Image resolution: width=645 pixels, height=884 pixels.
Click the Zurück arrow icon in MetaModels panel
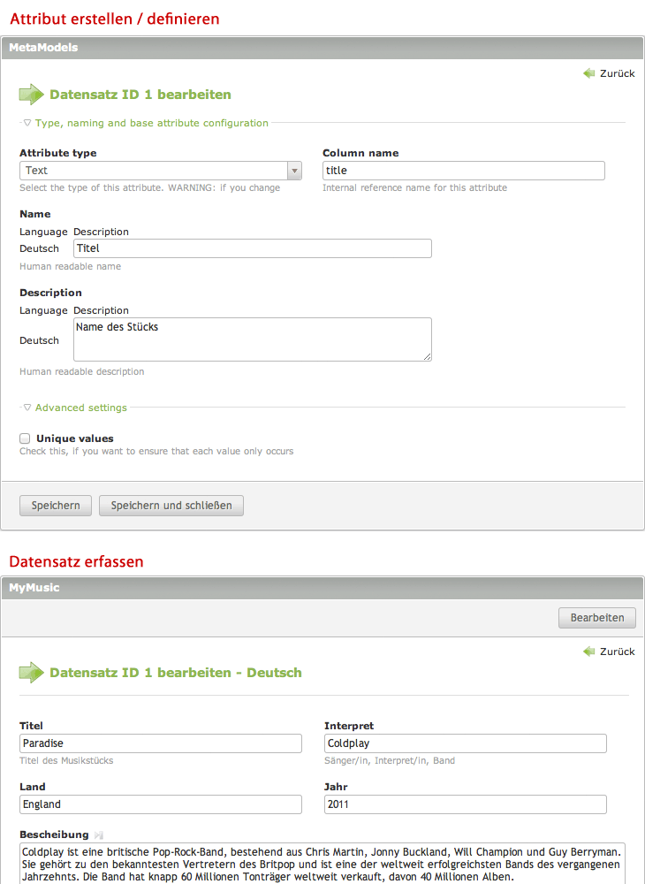589,73
